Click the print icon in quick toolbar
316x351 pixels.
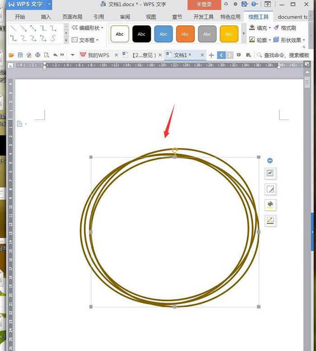(37, 55)
